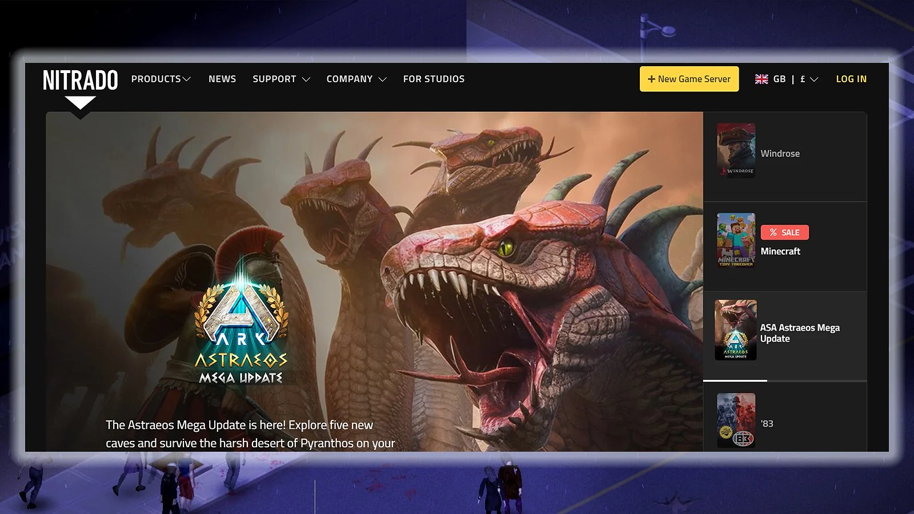Open the ASA Astraeos Mega Update entry
The height and width of the screenshot is (514, 914).
(785, 336)
